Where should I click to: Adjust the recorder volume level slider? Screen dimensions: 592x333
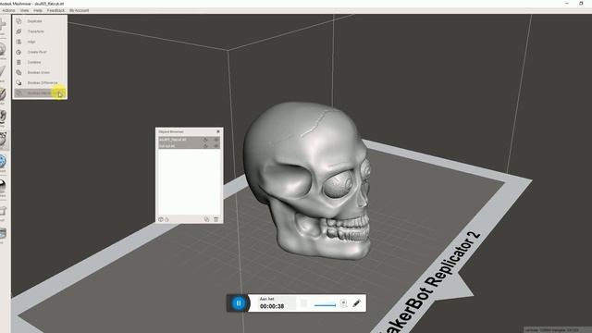tap(325, 304)
